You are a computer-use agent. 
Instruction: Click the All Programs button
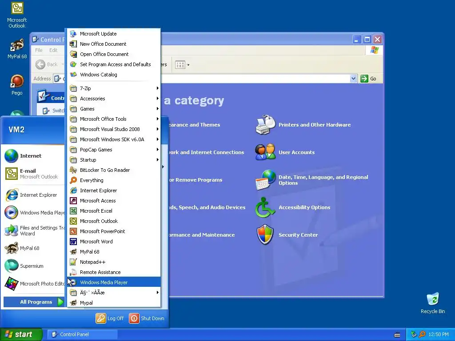click(34, 302)
